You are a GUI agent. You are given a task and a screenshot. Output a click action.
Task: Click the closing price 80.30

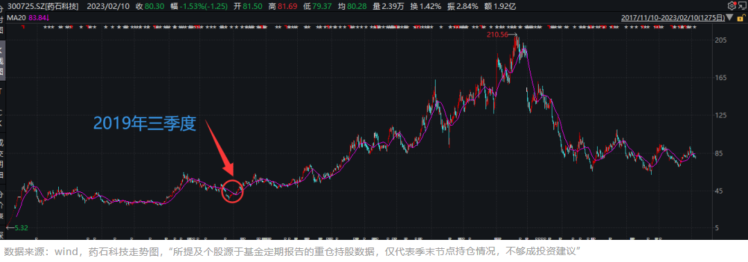(x=154, y=7)
